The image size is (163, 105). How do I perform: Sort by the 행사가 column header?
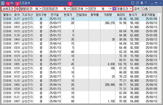133,15
